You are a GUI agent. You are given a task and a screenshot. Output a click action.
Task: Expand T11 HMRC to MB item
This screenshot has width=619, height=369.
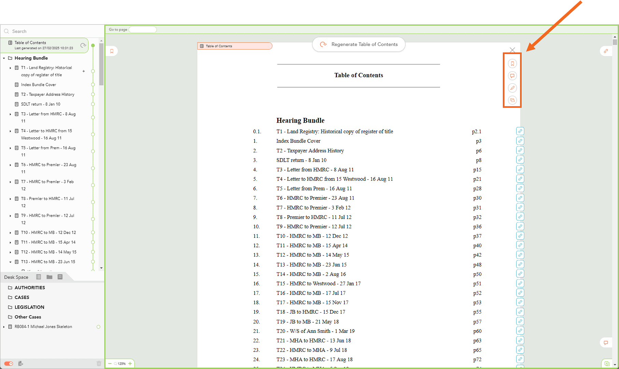coord(10,242)
